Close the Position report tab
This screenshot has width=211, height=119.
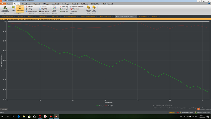click(x=35, y=17)
